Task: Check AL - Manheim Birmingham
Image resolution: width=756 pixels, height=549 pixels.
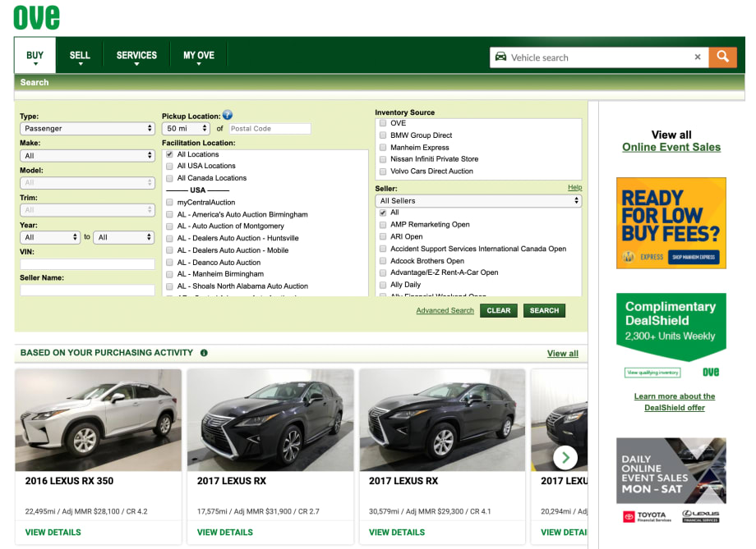Action: pos(170,274)
